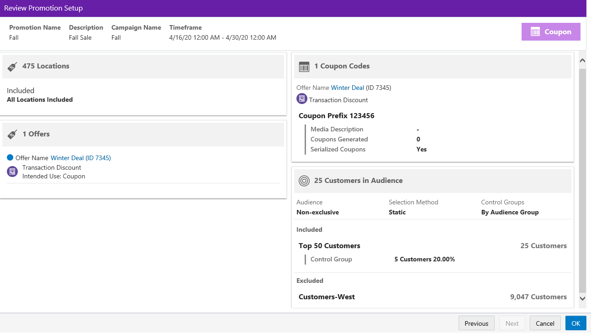Open Winter Deal link in Offers panel

[81, 158]
